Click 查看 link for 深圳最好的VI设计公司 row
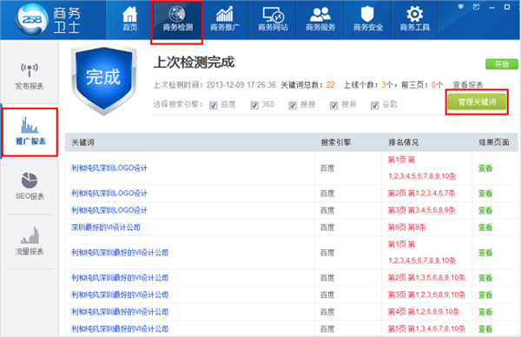 pyautogui.click(x=485, y=228)
